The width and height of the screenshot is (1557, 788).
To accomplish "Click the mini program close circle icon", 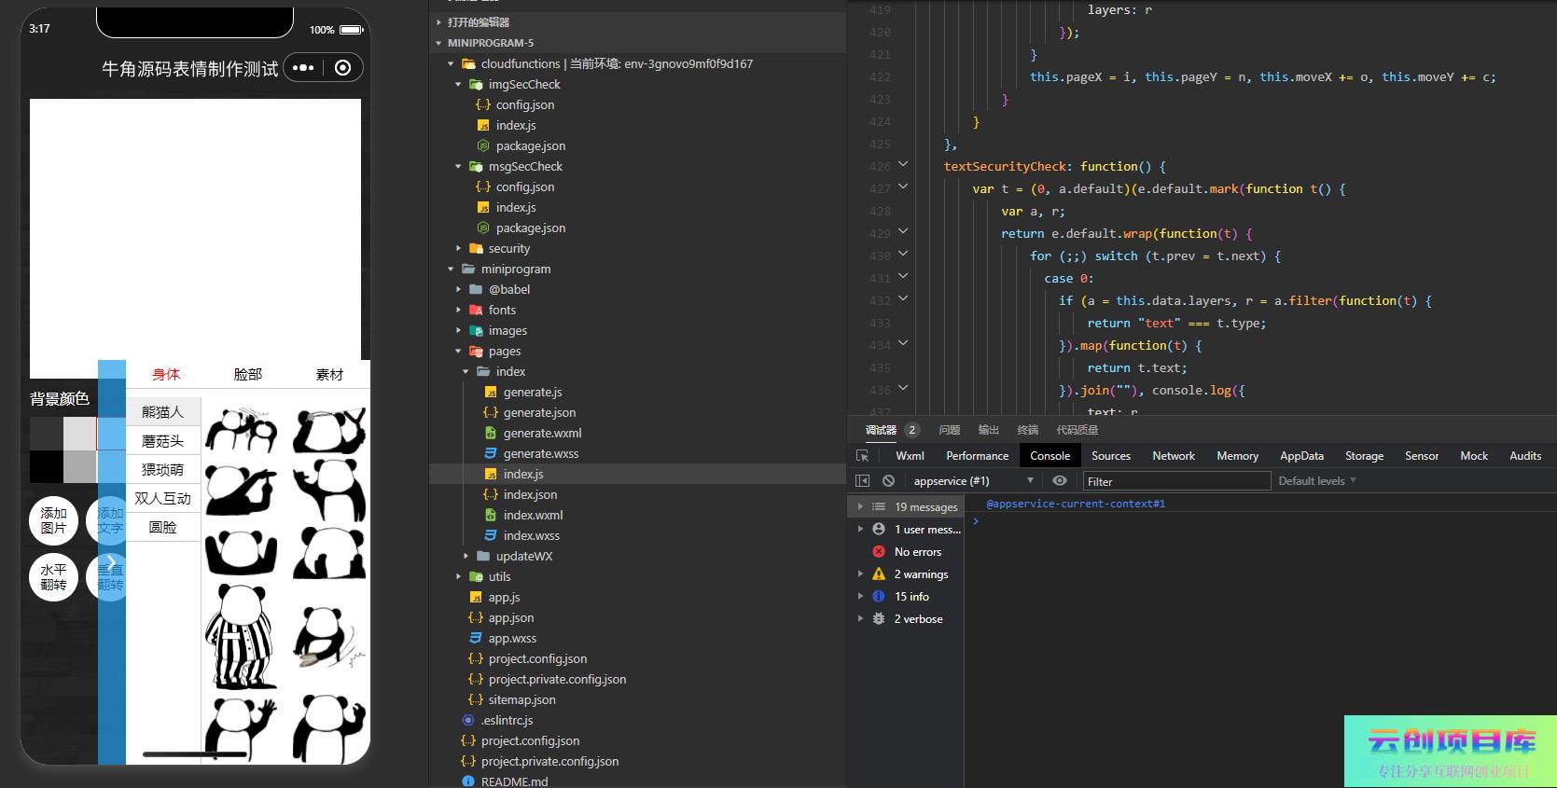I will (x=342, y=68).
